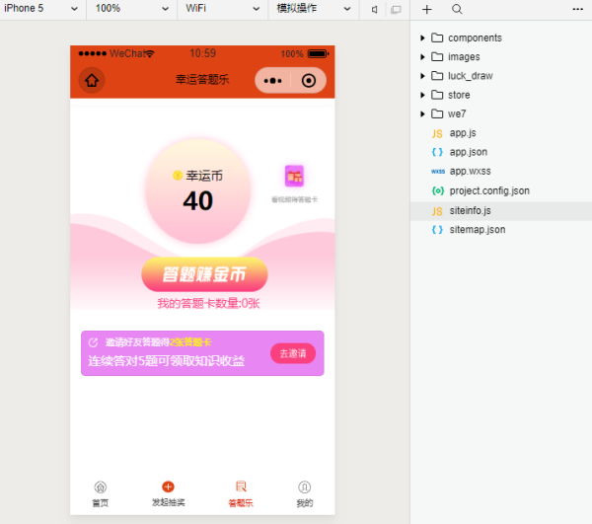Viewport: 592px width, 524px height.
Task: Expand the components folder
Action: coord(474,37)
